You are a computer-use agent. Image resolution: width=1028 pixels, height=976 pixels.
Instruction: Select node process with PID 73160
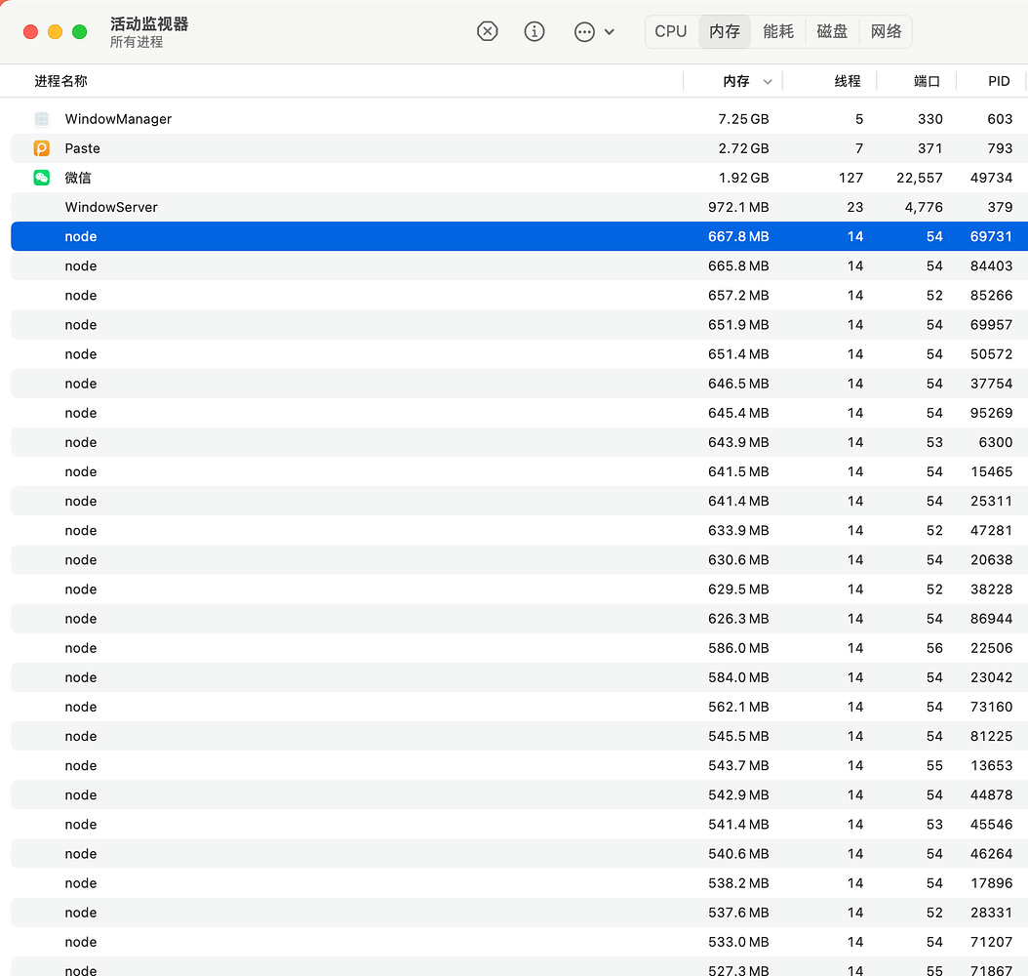tap(519, 707)
